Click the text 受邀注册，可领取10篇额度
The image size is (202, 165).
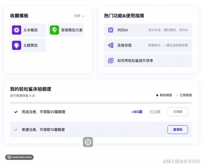(x=43, y=130)
